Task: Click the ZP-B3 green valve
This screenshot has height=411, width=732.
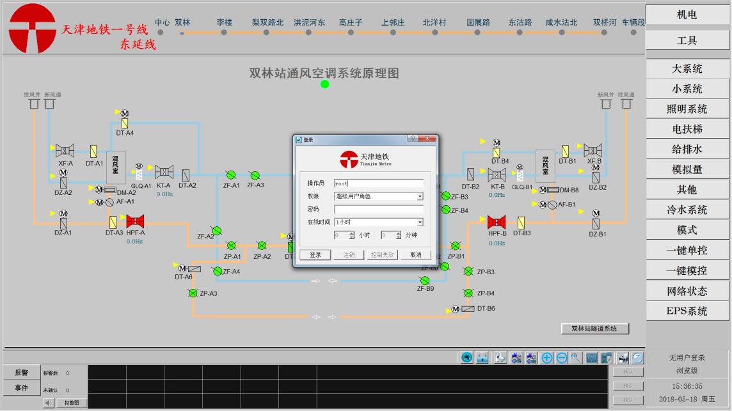Action: click(x=469, y=271)
